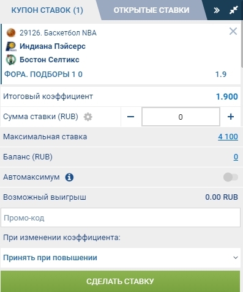
Task: Click the Automaximum info icon
Action: coord(69,177)
